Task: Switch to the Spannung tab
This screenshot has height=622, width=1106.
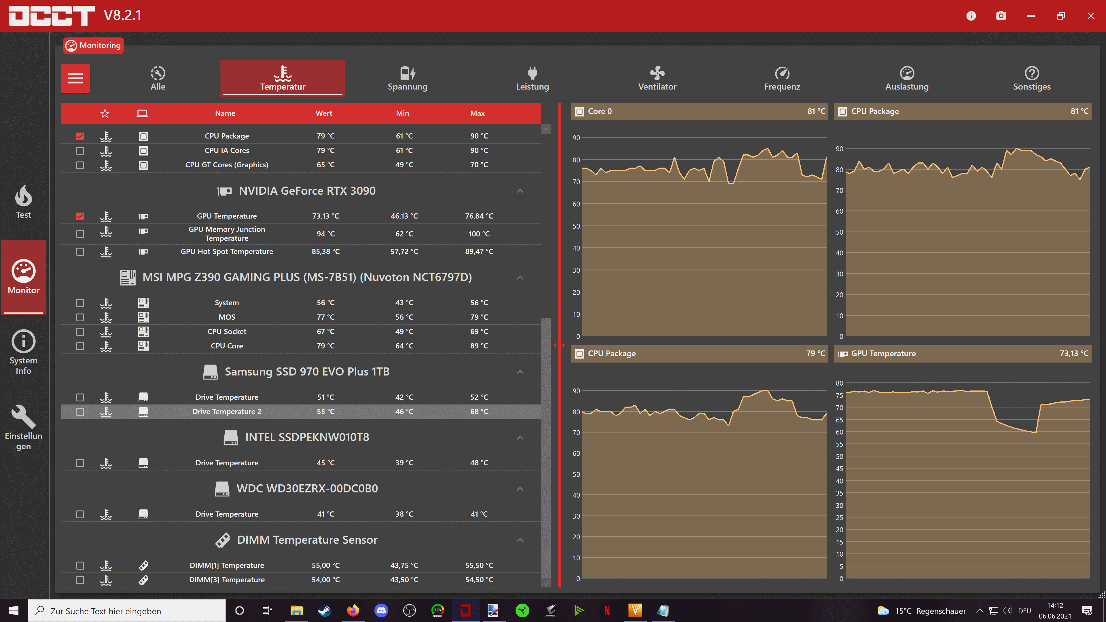Action: coord(408,78)
